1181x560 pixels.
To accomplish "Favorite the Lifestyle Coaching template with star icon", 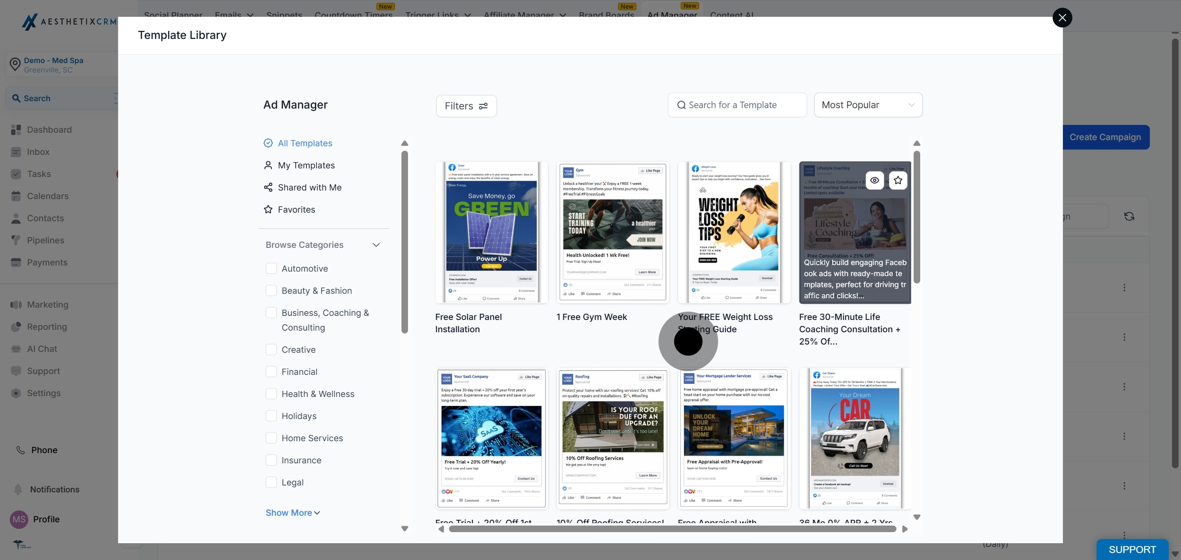I will point(898,180).
